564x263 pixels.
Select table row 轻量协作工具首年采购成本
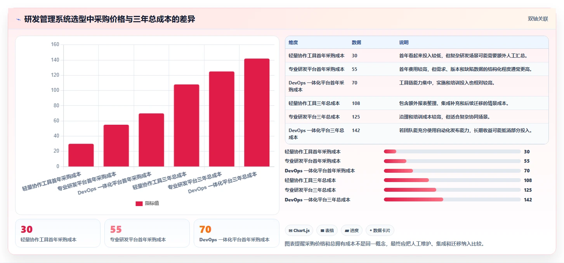[417, 56]
